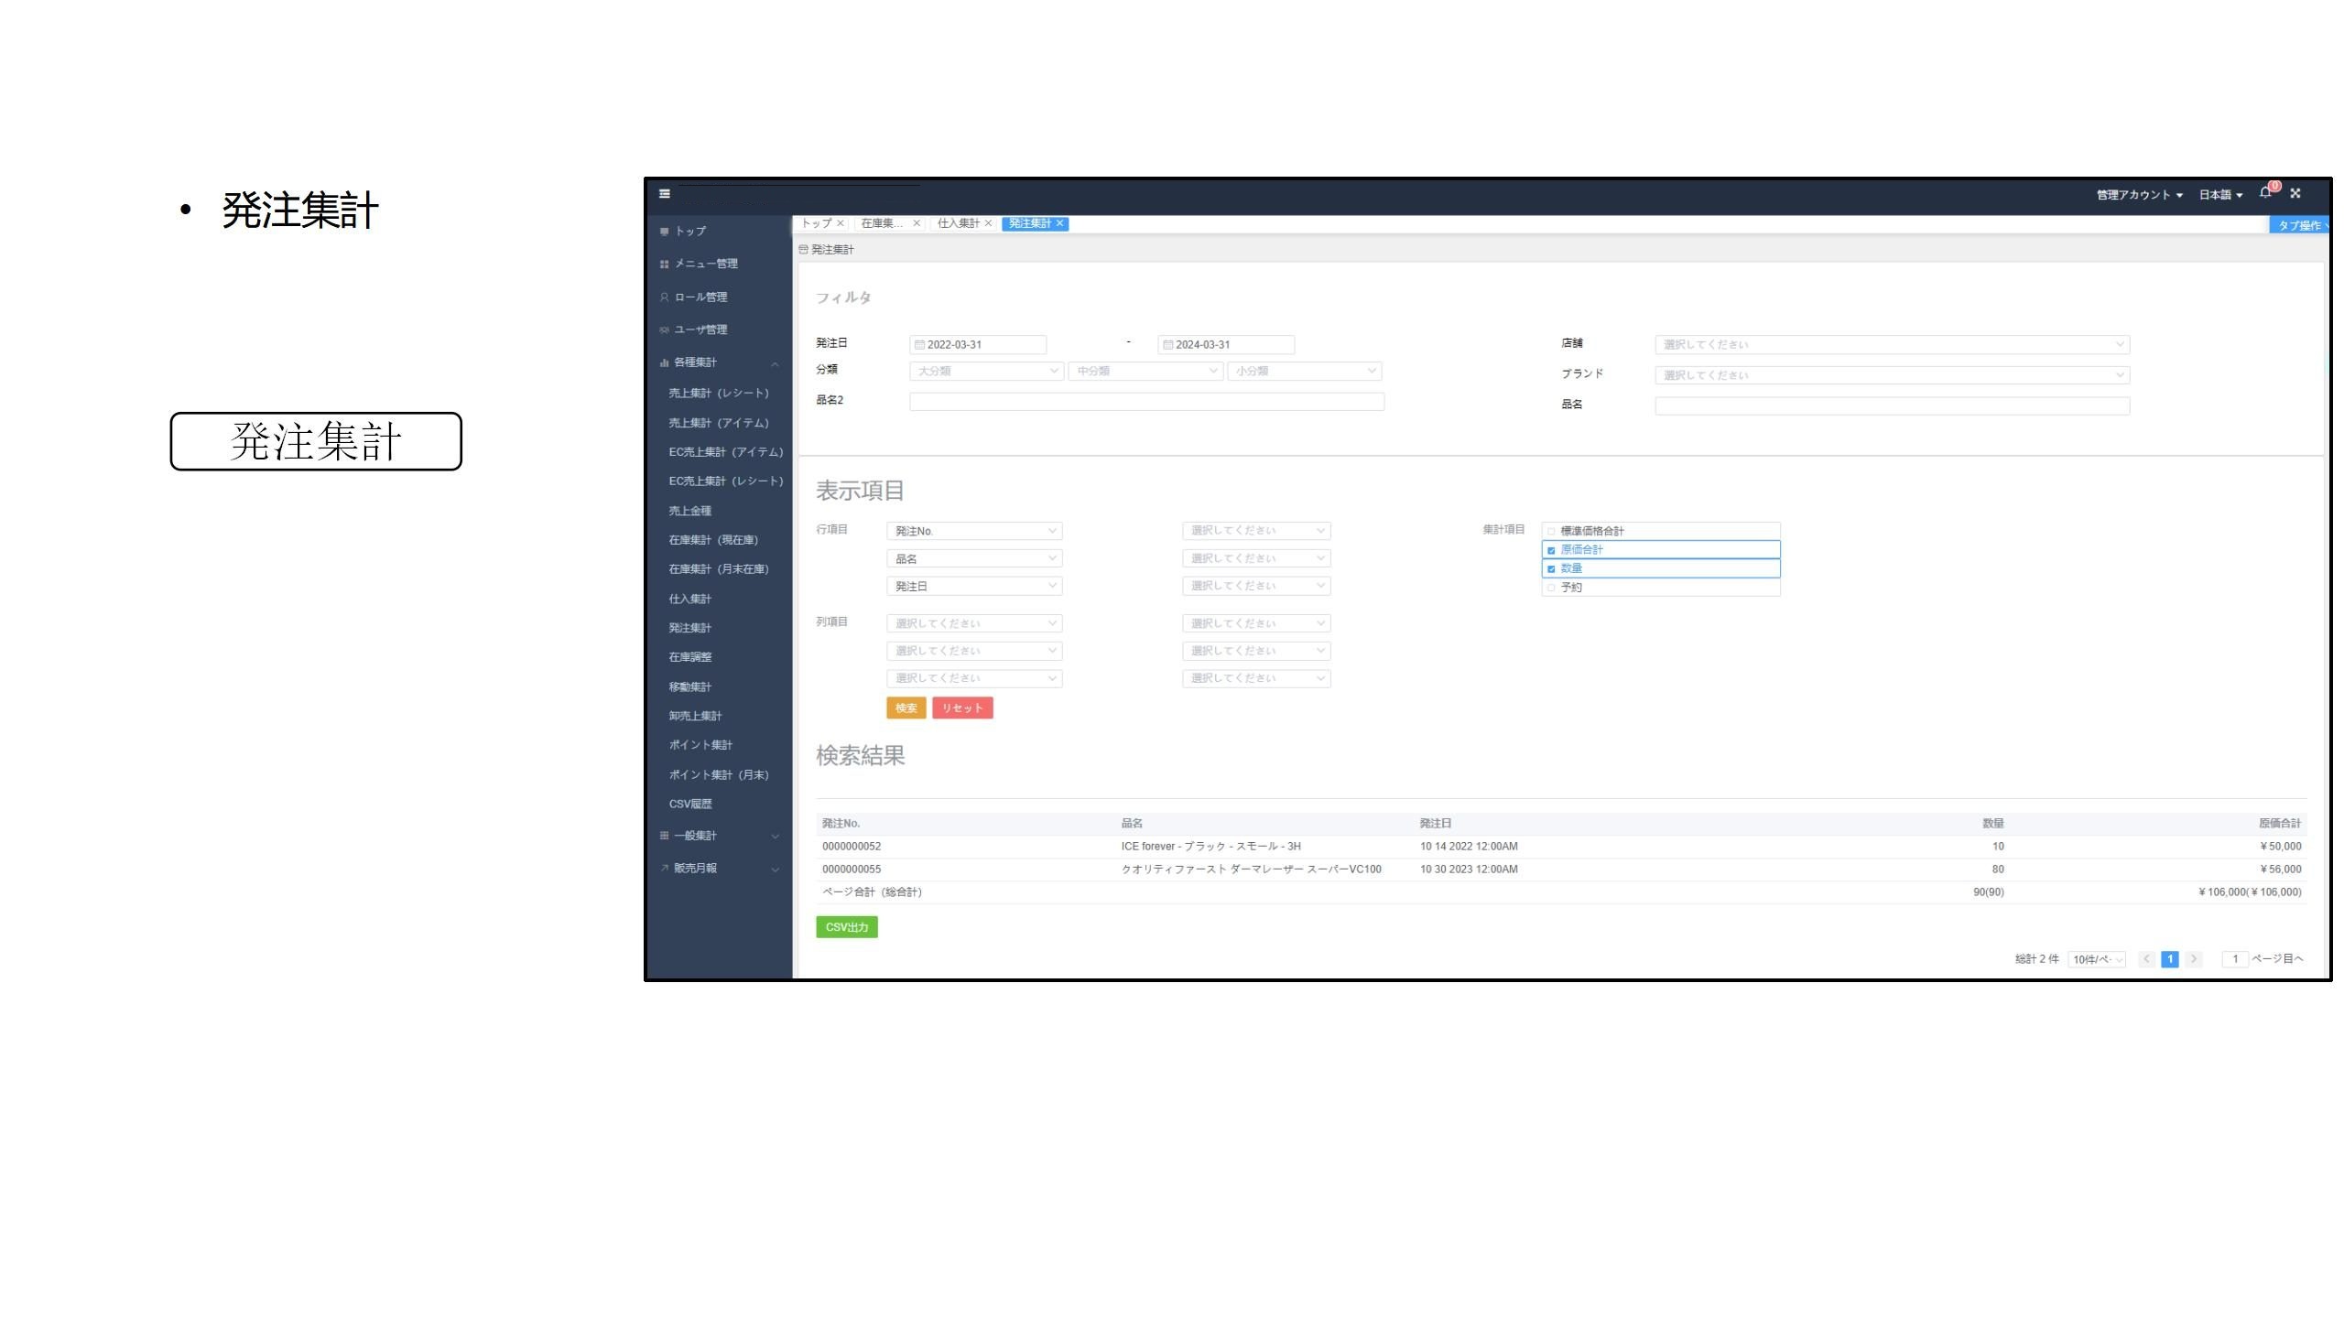2344x1318 pixels.
Task: Click the next page arrow in the pagination
Action: [x=2194, y=959]
